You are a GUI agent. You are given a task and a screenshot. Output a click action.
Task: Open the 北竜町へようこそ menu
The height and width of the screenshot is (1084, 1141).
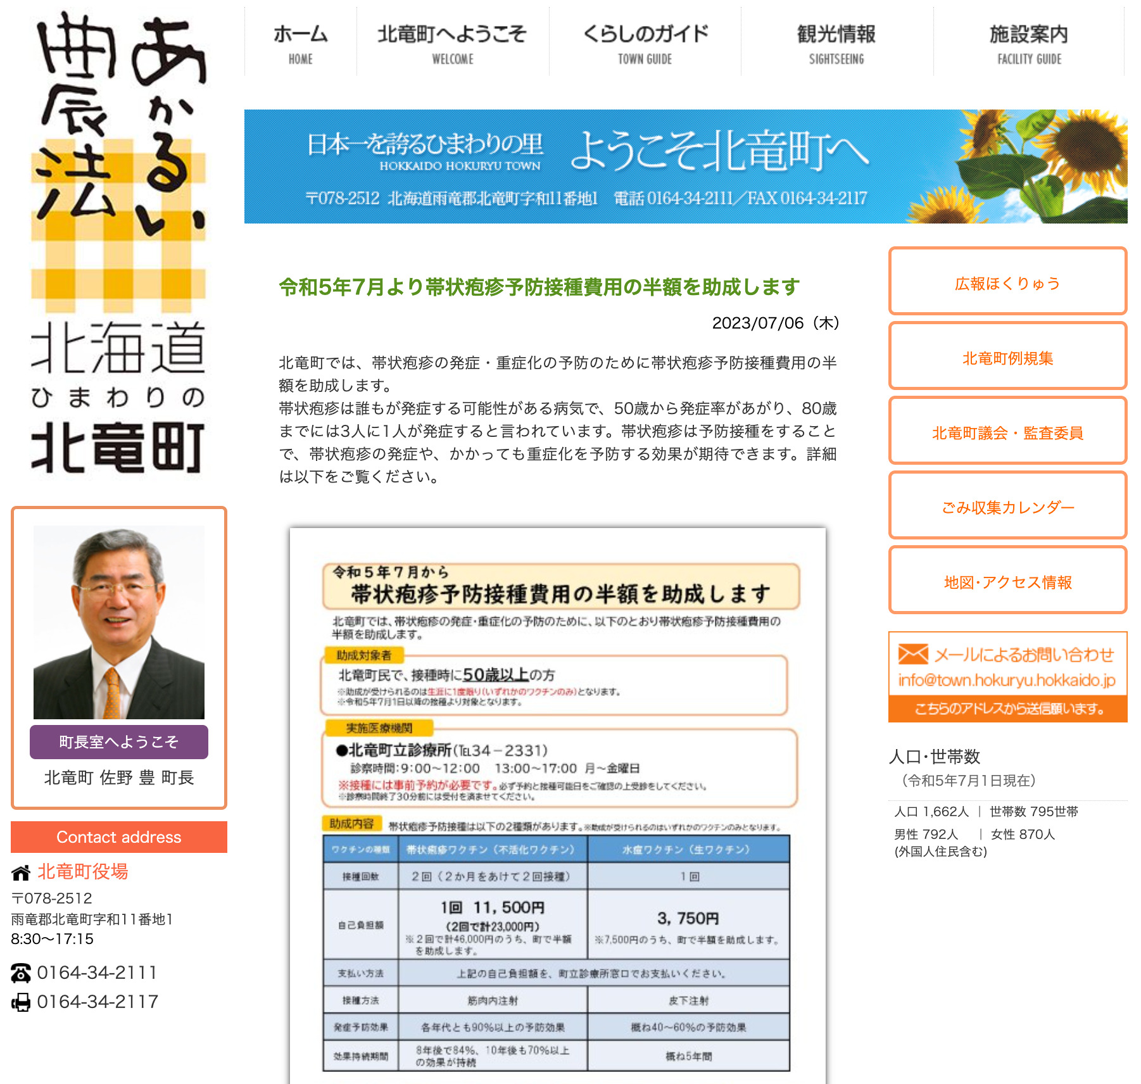[452, 43]
